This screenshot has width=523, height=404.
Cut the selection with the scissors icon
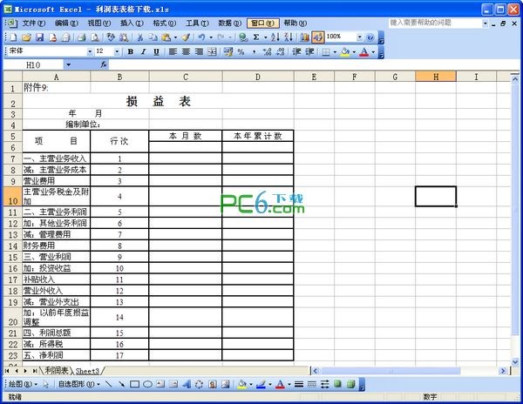(140, 37)
